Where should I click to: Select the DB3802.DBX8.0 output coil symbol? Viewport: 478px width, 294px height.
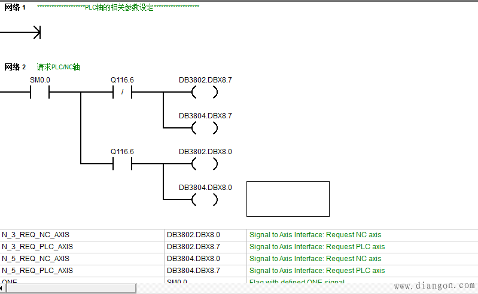(205, 164)
